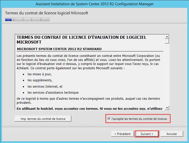Viewport: 189px width, 143px height.
Task: Click the license text scroll up arrow
Action: coord(167,37)
